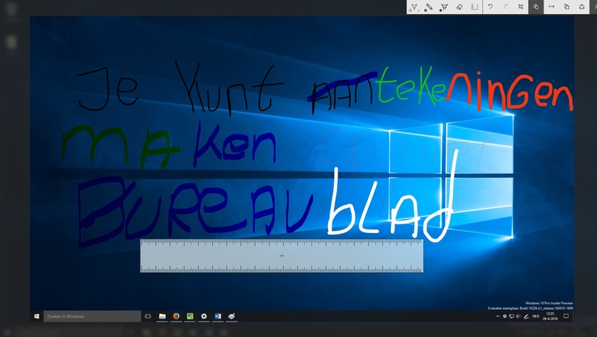Open Windows Ink Workspace pen icon

click(x=526, y=316)
